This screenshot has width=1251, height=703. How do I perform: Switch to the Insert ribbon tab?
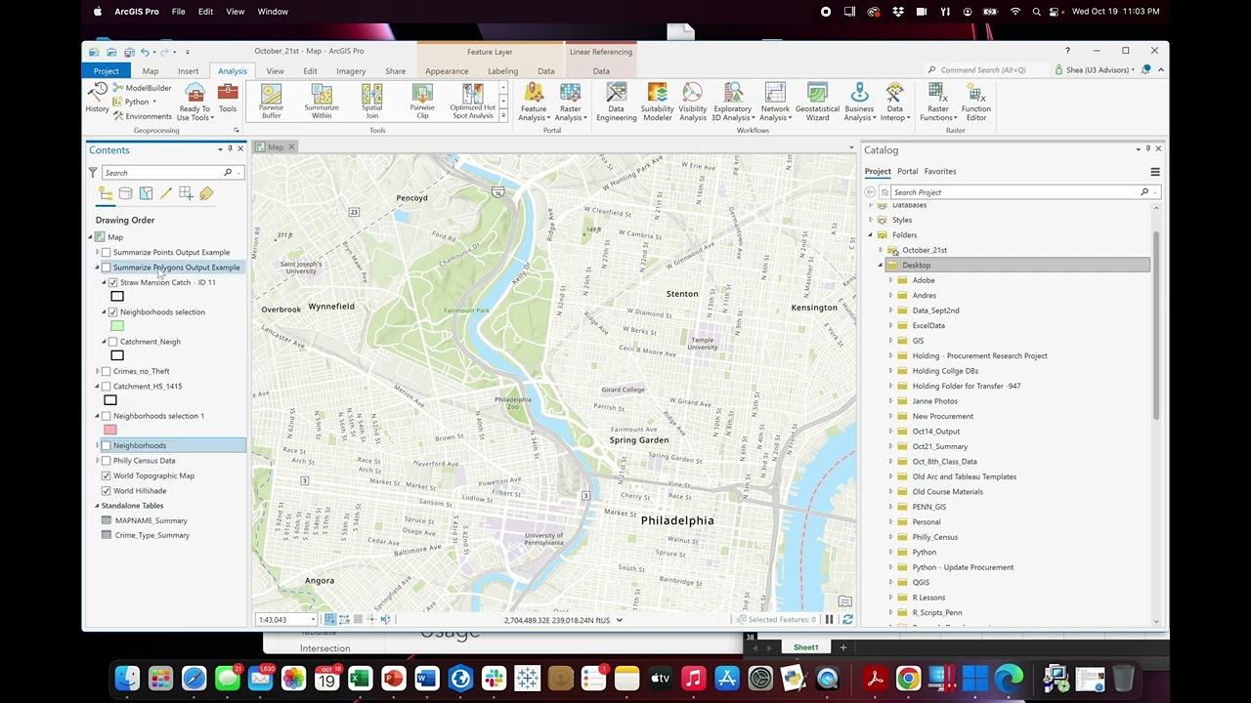pos(188,70)
